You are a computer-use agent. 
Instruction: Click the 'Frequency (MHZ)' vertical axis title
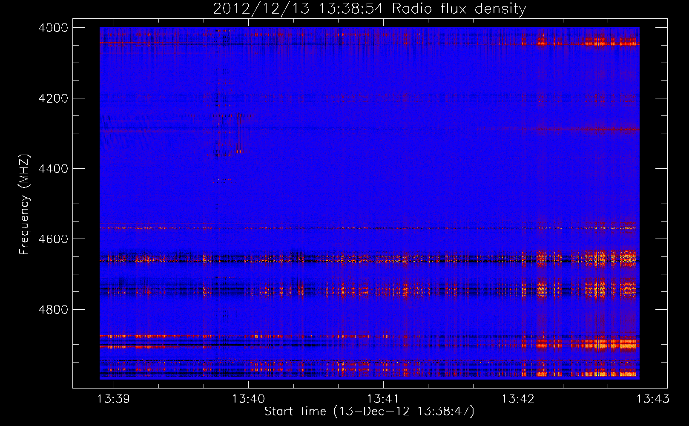point(25,204)
